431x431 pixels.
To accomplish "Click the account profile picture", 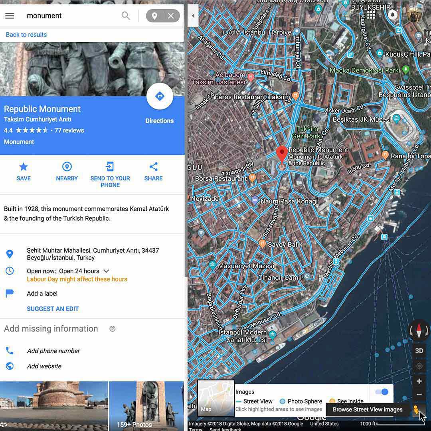I will (414, 15).
